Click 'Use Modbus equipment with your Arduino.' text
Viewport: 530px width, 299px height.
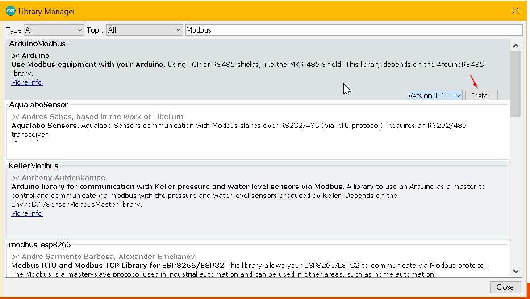[88, 65]
